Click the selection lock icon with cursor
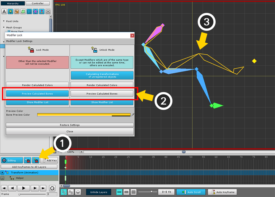Viewport: 275px width, 197px height. click(x=28, y=160)
